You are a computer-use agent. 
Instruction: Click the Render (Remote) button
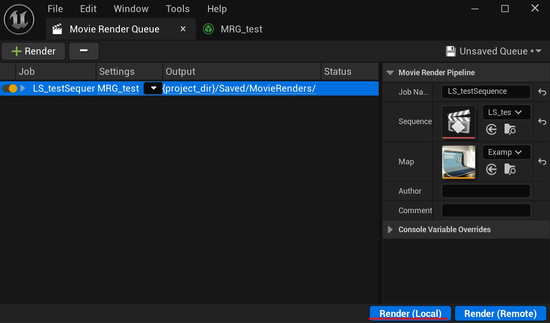[x=500, y=313]
